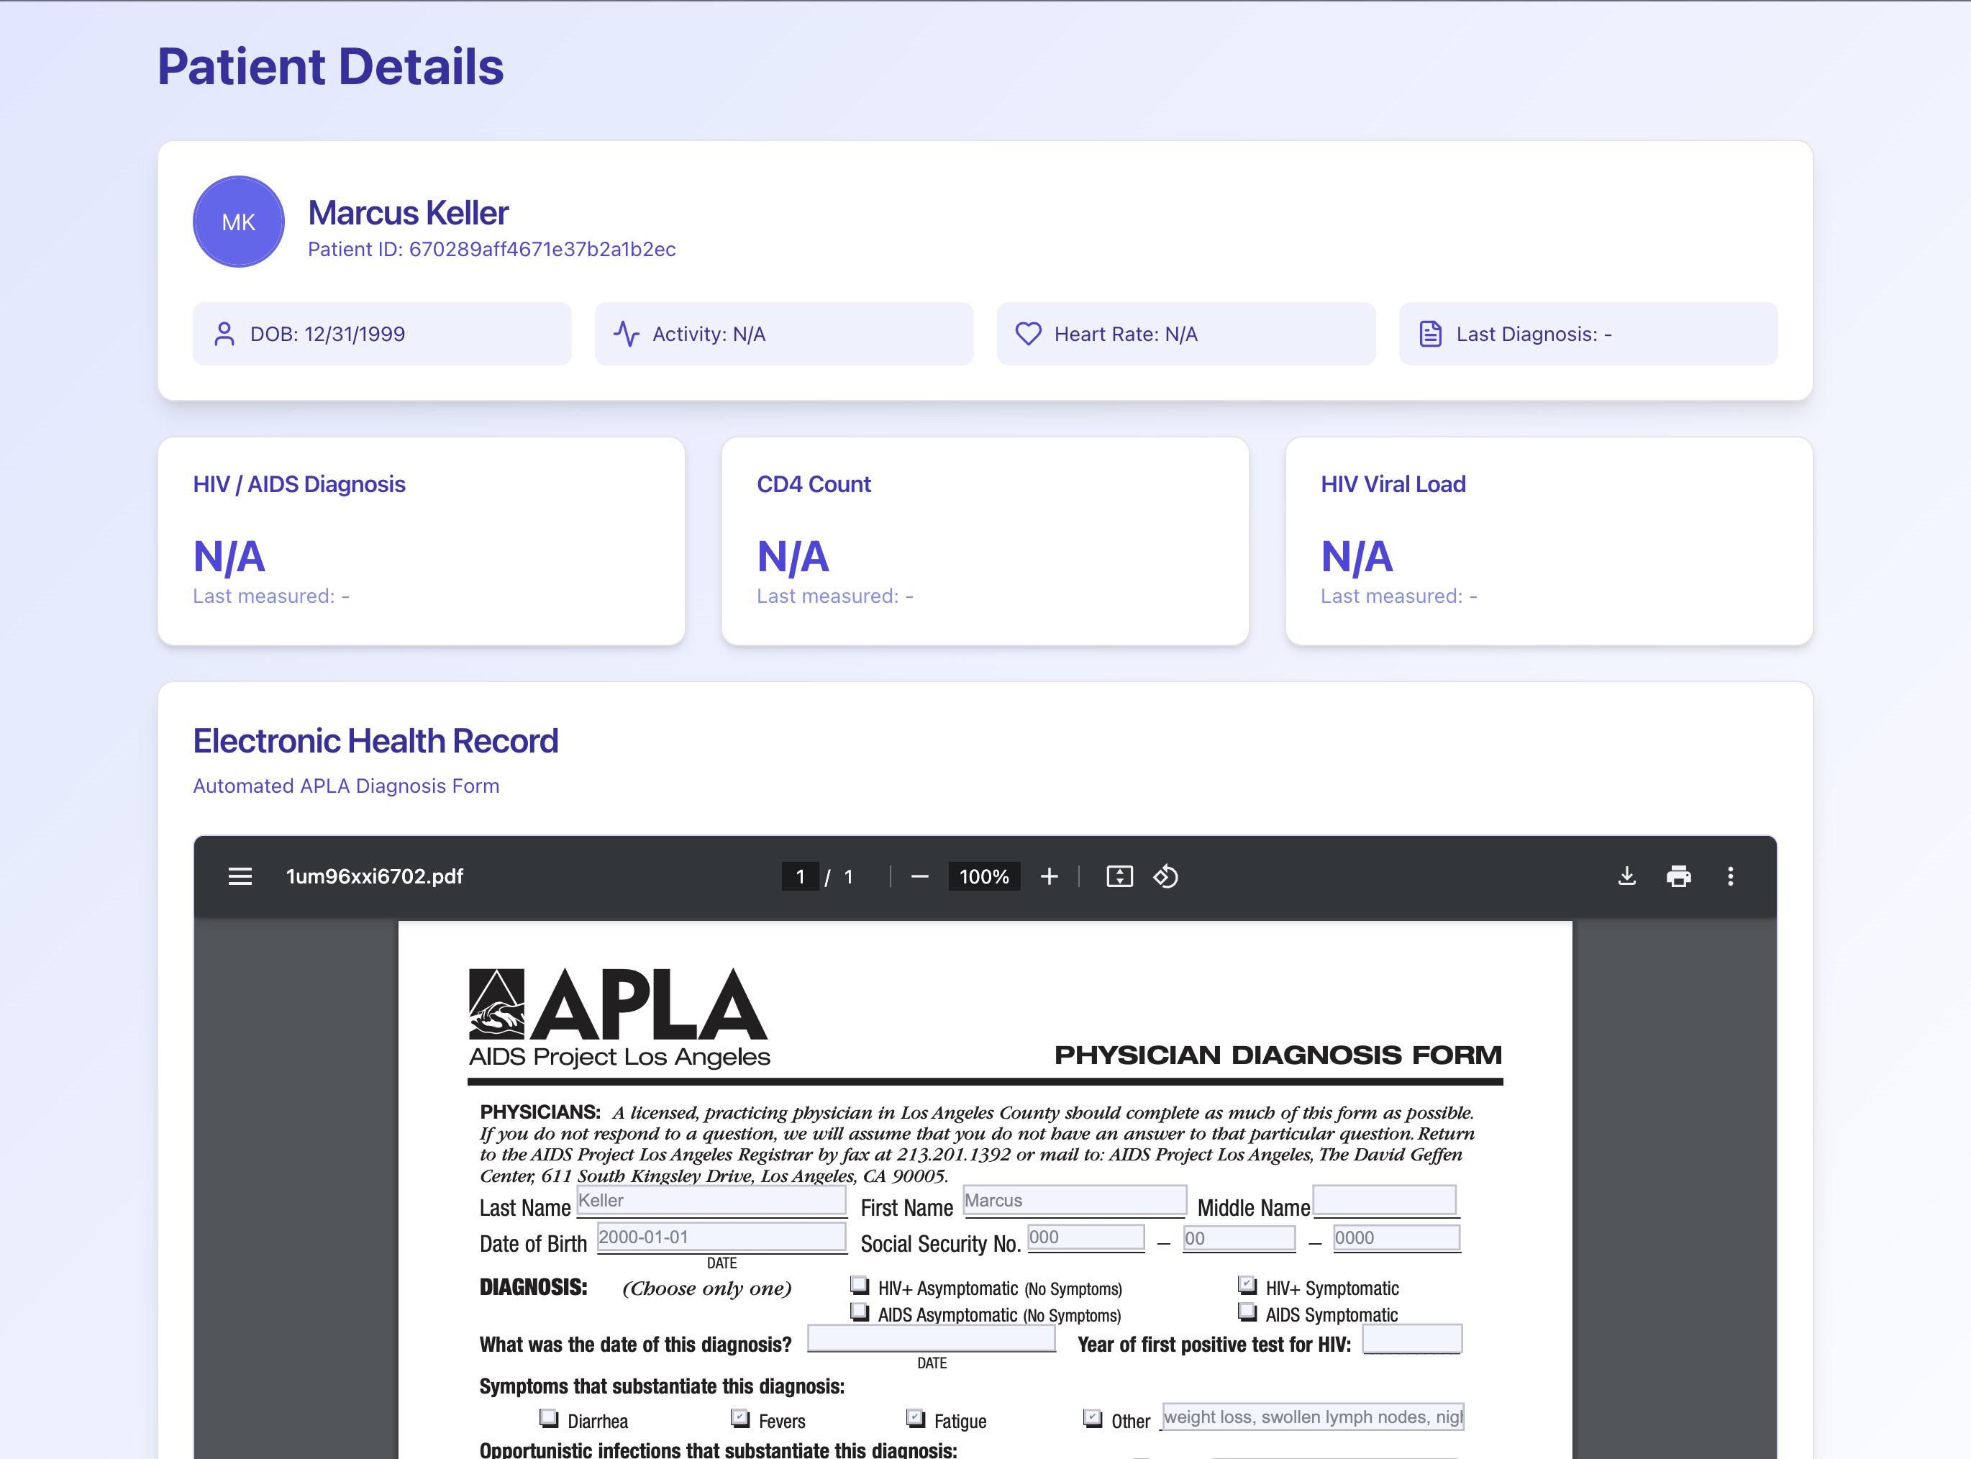The height and width of the screenshot is (1459, 1971).
Task: Click the PDF page number field
Action: pos(800,876)
